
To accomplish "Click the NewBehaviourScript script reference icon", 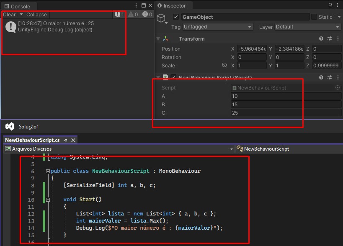I will 234,88.
